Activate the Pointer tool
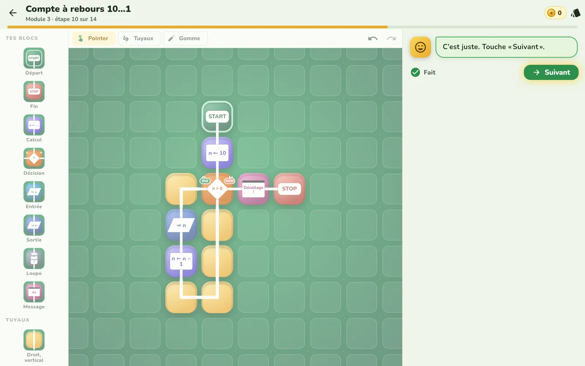Viewport: 585px width, 366px height. [94, 38]
